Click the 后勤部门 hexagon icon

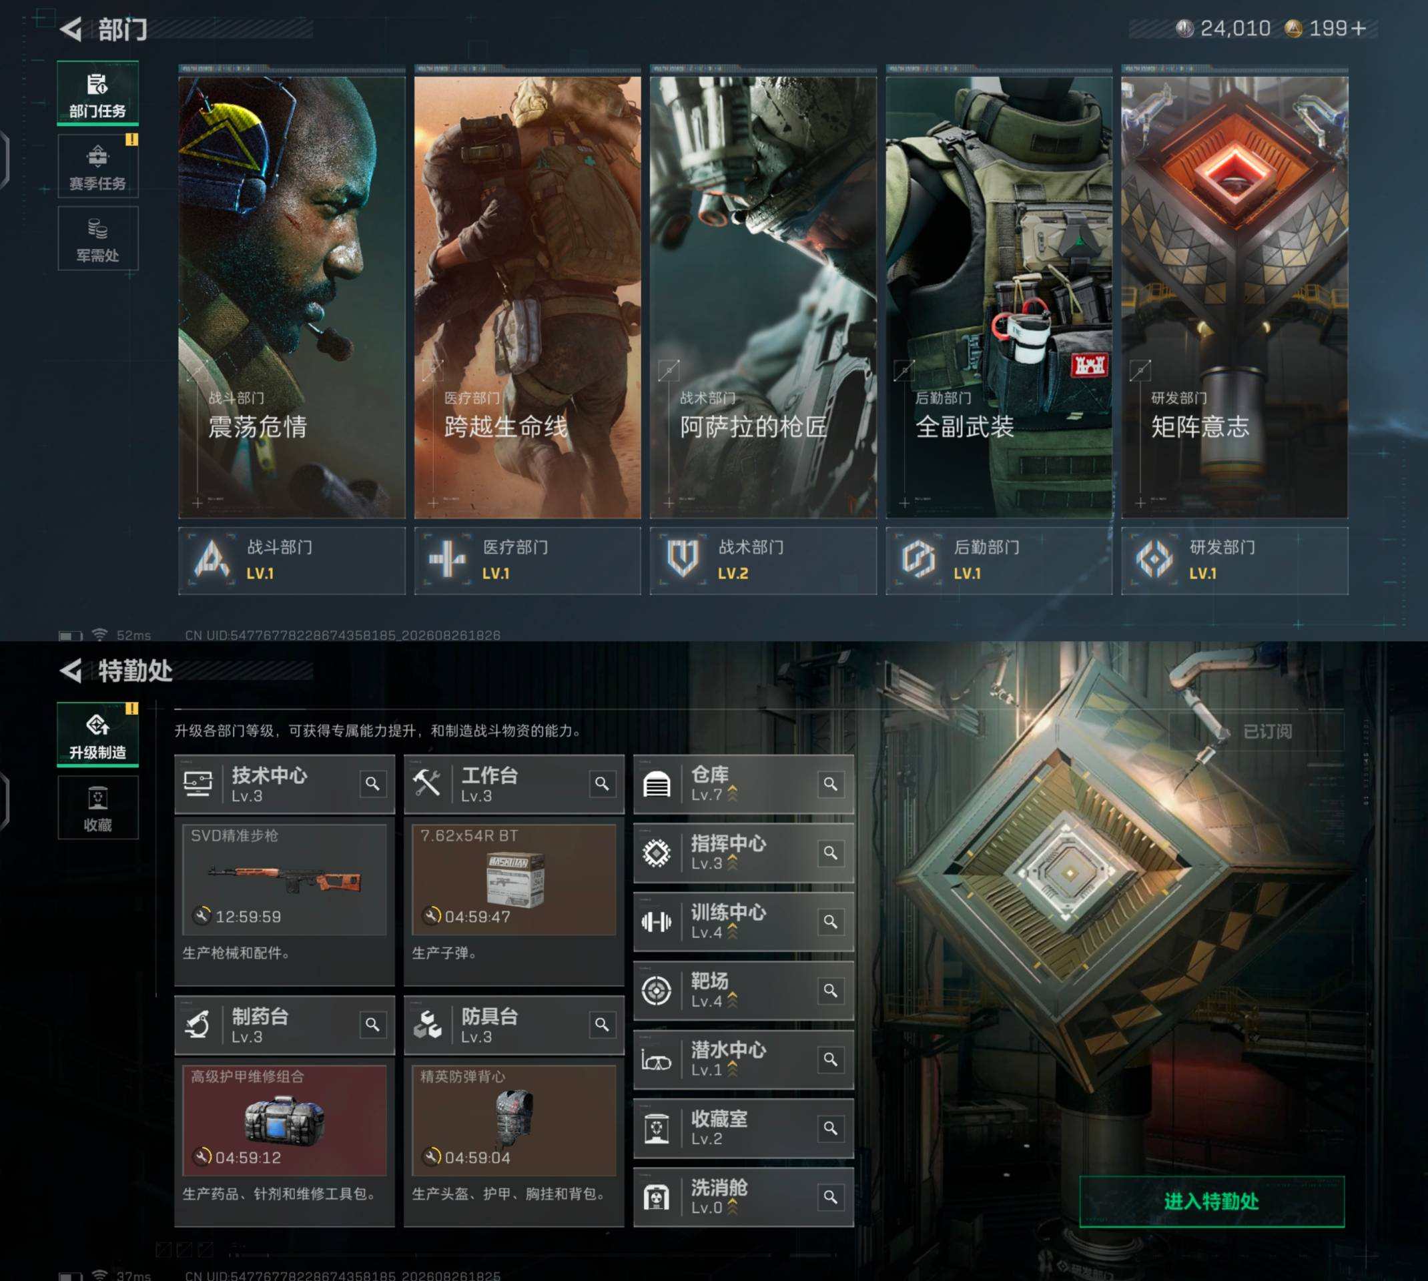(x=918, y=560)
